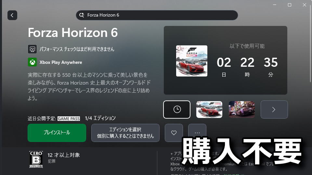Click the パフォーマンス チェック availability message
Image resolution: width=312 pixels, height=175 pixels.
click(77, 49)
